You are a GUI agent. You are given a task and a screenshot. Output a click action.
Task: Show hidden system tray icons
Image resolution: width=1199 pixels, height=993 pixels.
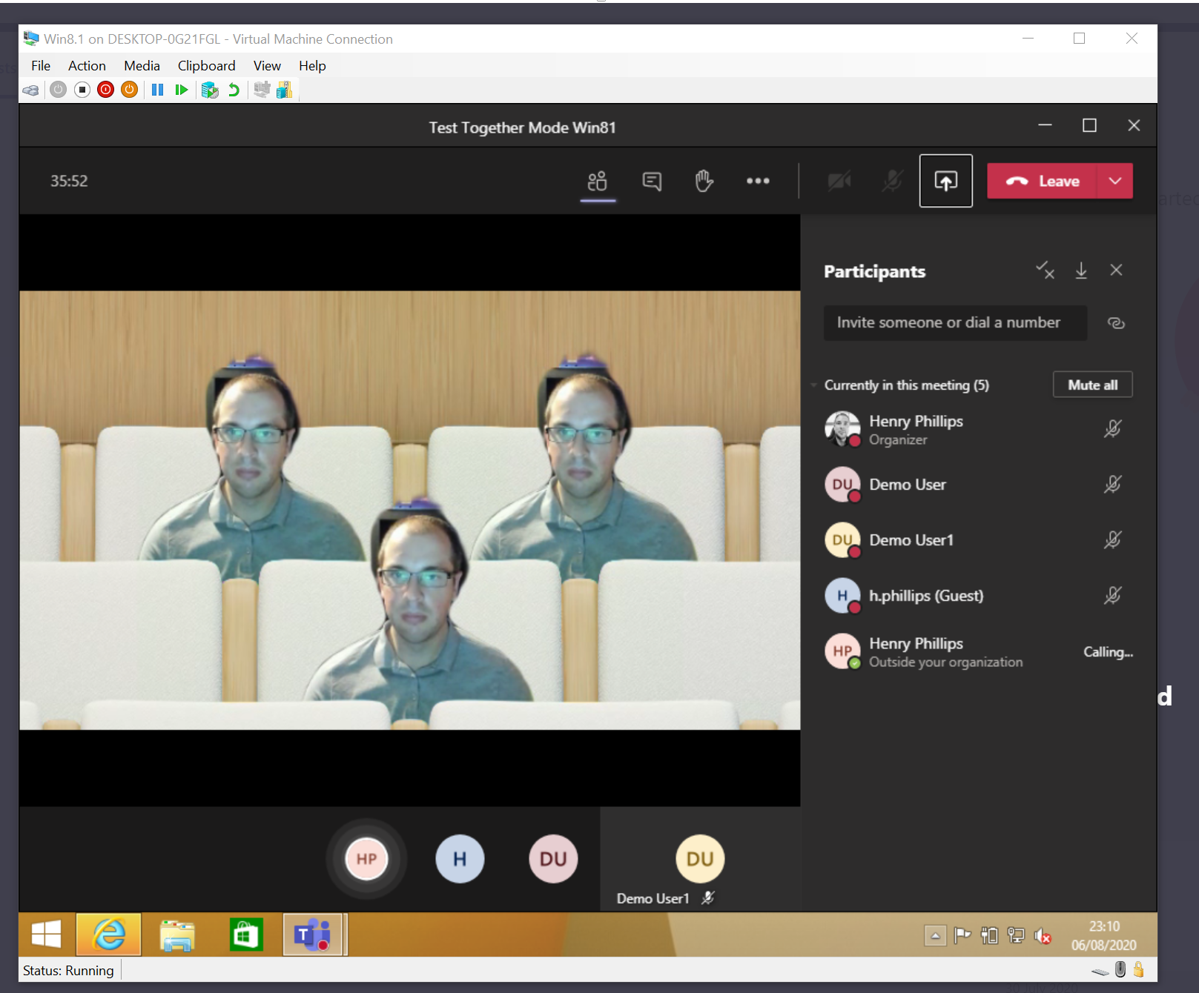(x=935, y=936)
